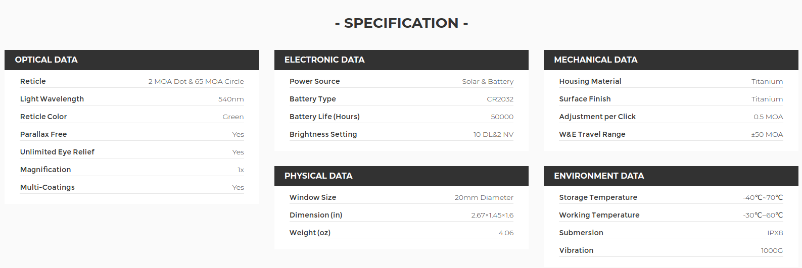Viewport: 802px width, 268px height.
Task: Click the Window Size 20mm Diameter value
Action: point(484,197)
